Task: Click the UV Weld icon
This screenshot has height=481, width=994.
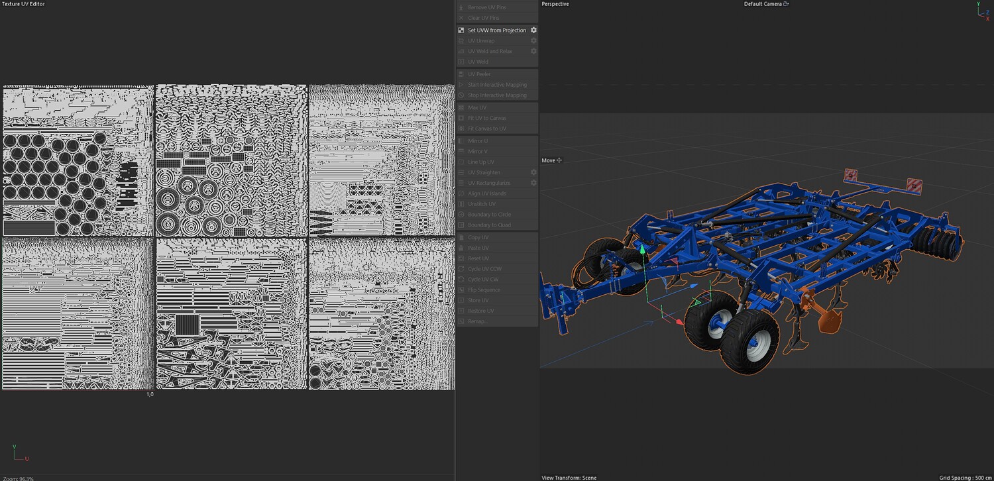Action: click(461, 62)
